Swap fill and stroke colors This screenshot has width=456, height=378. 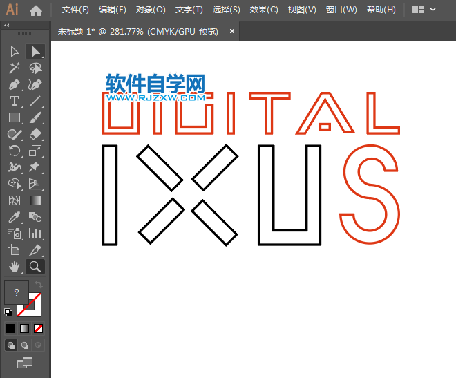click(39, 285)
